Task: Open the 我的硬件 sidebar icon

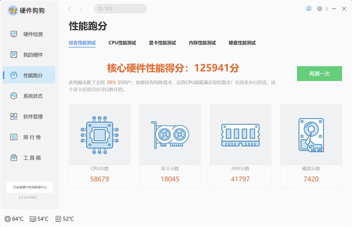Action: (x=14, y=55)
